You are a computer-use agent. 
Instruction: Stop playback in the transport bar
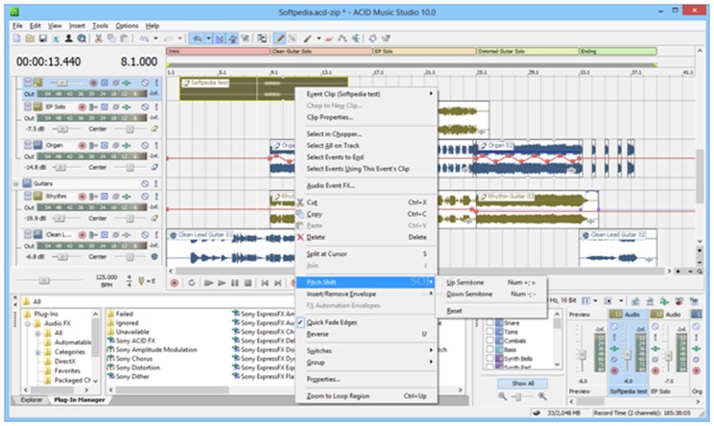248,283
